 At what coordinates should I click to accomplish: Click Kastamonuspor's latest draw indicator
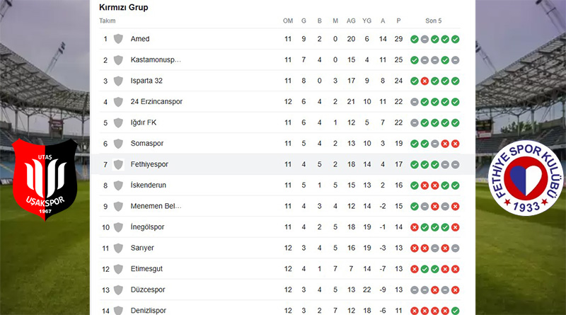(456, 60)
